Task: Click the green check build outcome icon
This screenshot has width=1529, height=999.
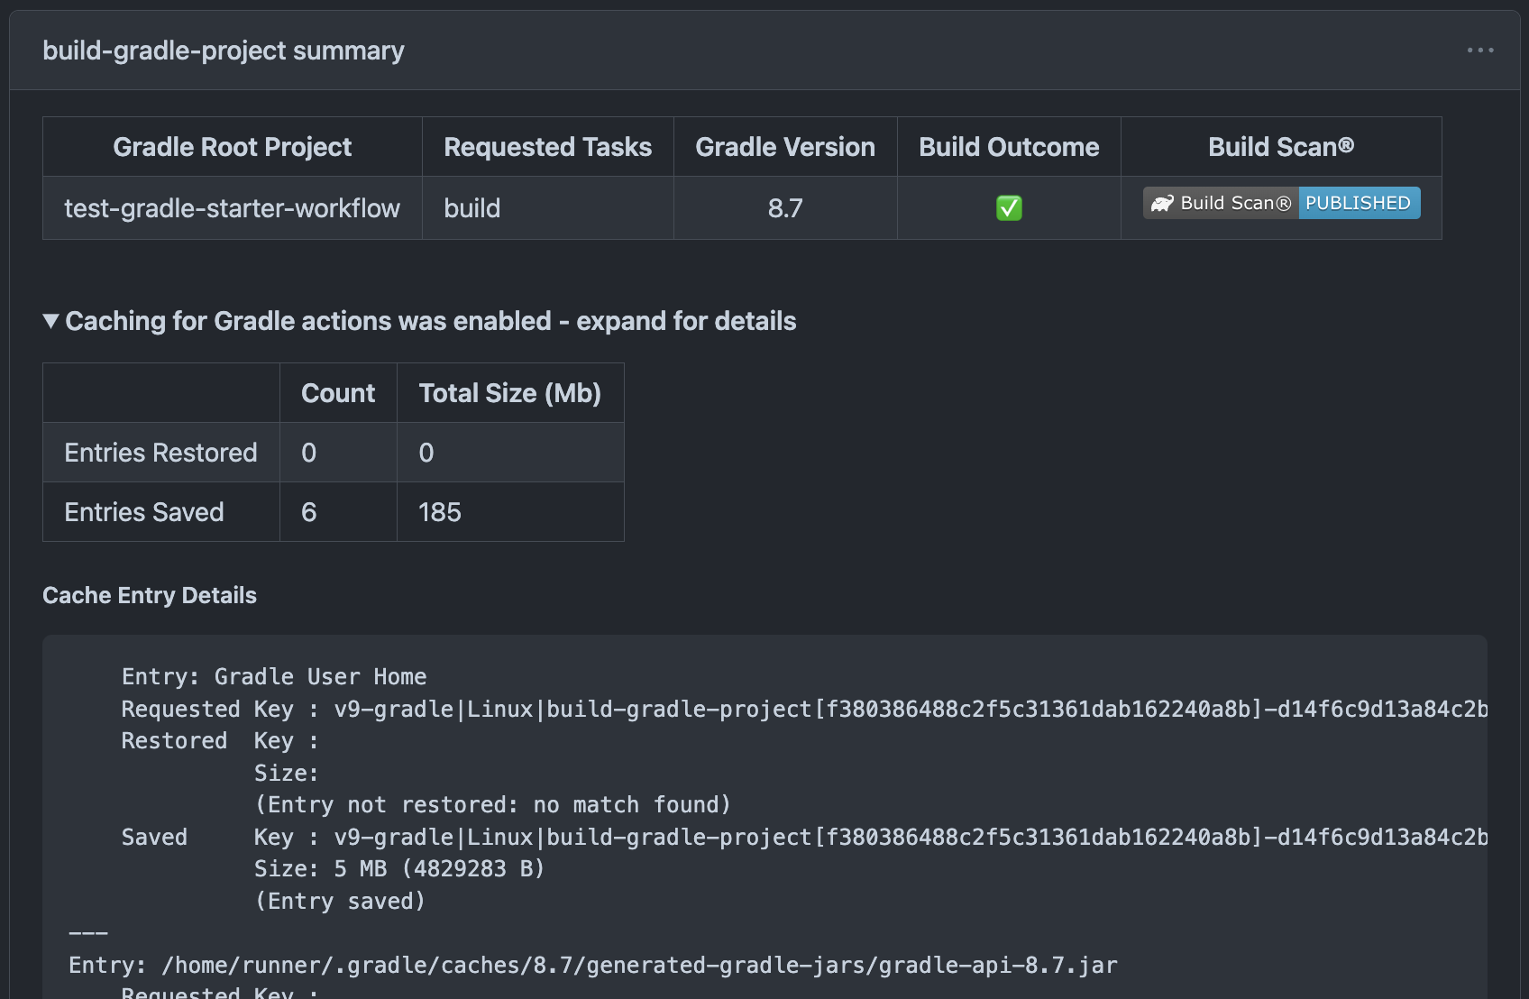Action: click(1009, 208)
